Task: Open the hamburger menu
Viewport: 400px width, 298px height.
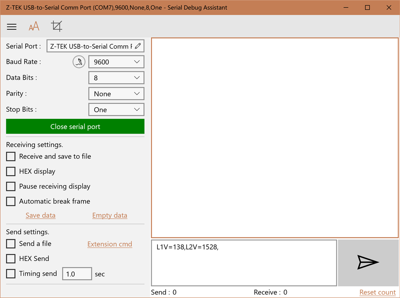Action: (12, 26)
